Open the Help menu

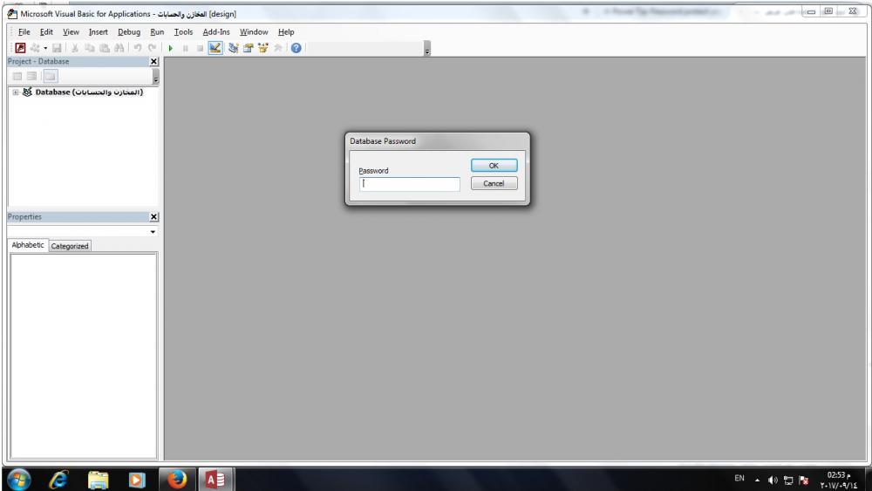[286, 32]
